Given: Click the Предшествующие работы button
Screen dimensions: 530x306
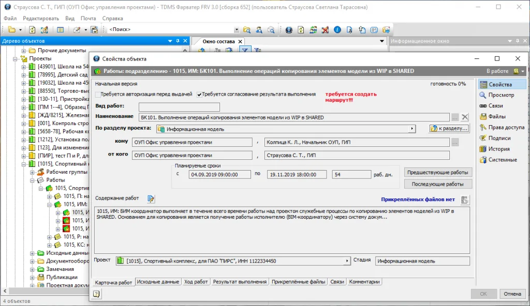Looking at the screenshot, I should pyautogui.click(x=438, y=173).
